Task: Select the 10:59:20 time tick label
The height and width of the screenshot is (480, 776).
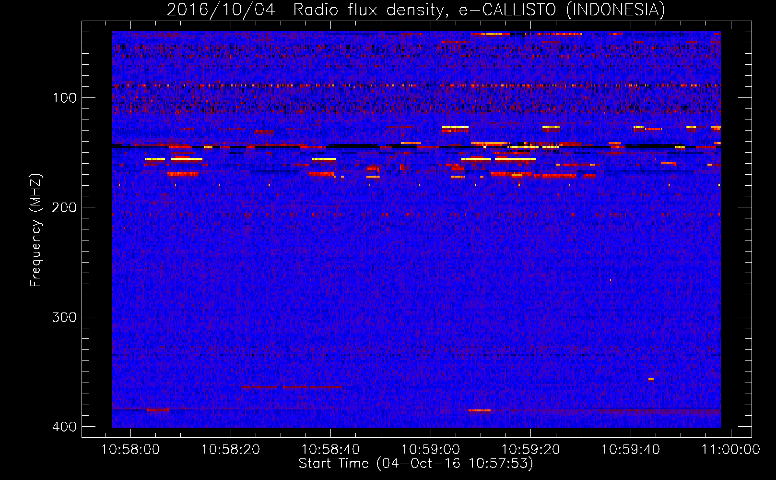Action: (x=530, y=450)
